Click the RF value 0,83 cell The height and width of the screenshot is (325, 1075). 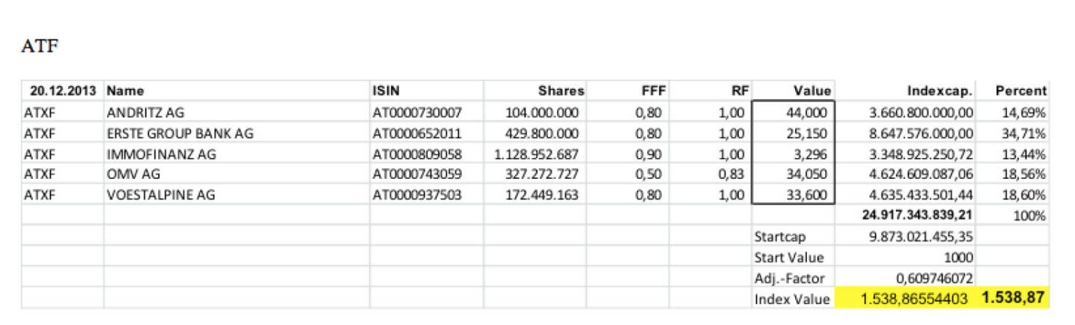click(x=710, y=175)
